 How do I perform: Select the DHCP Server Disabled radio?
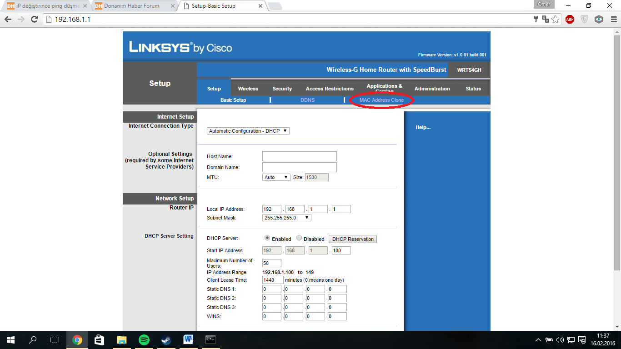click(299, 238)
